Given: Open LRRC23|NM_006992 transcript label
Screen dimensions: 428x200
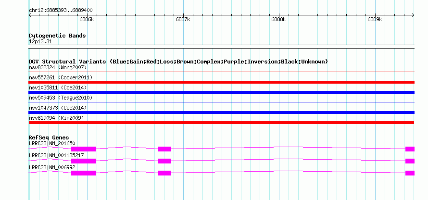Looking at the screenshot, I should click(x=52, y=167).
